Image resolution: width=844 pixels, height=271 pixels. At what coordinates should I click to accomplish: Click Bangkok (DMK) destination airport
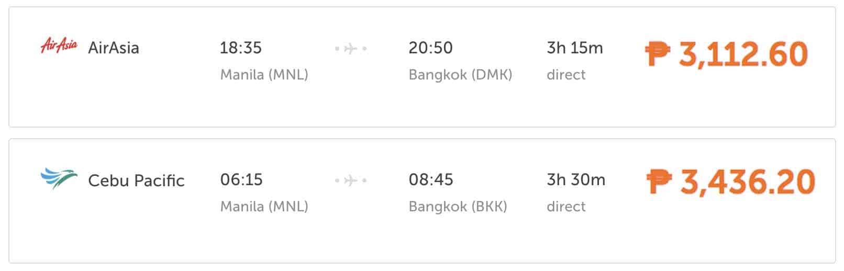coord(460,74)
